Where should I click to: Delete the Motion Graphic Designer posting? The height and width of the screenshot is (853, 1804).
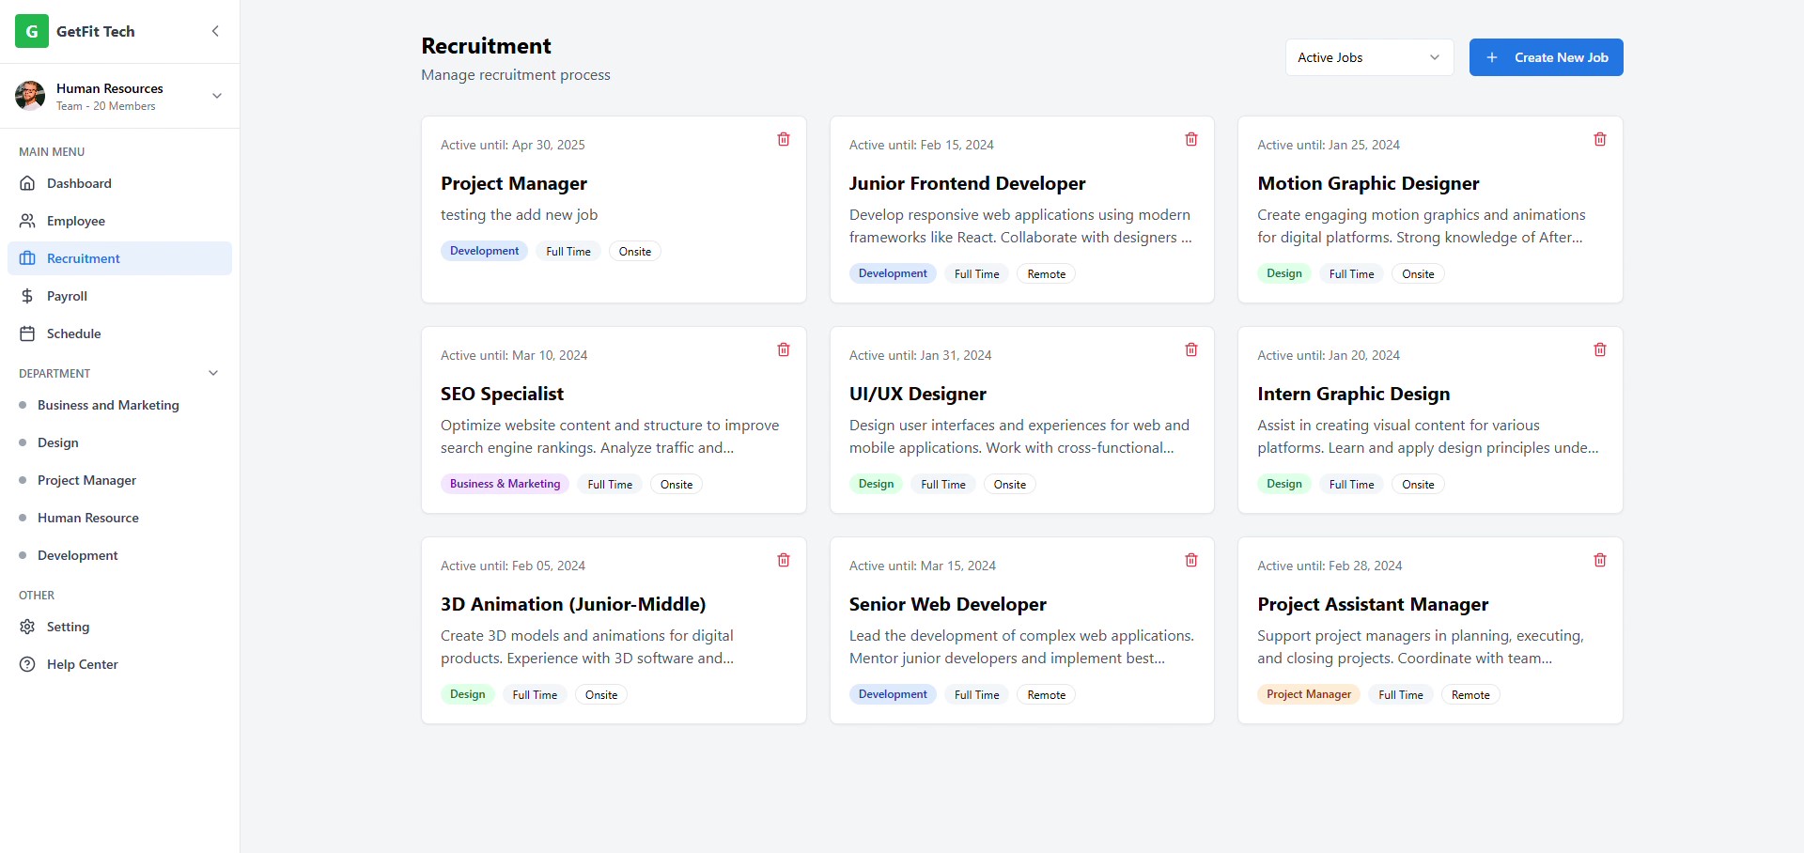(1600, 139)
